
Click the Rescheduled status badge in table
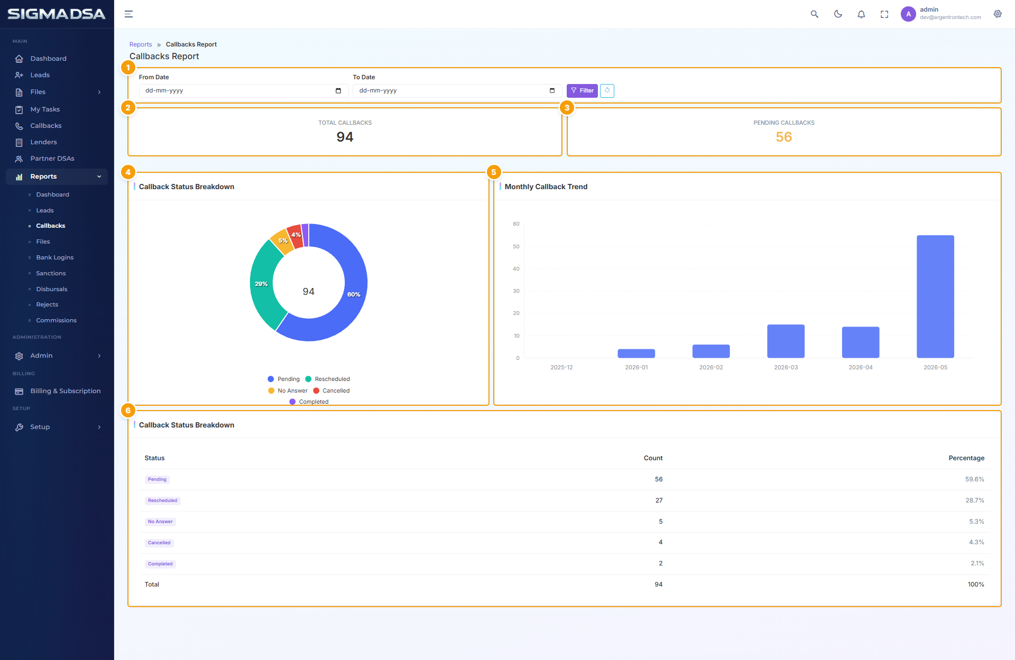point(162,500)
